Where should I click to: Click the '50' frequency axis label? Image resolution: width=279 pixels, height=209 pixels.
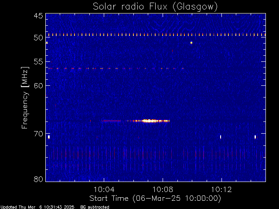click(x=38, y=38)
